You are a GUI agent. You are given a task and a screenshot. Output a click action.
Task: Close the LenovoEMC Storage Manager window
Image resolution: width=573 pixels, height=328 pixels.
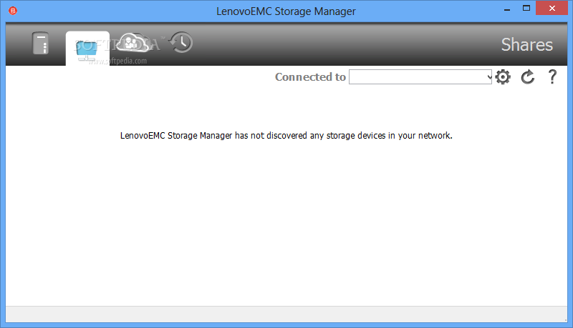point(552,8)
